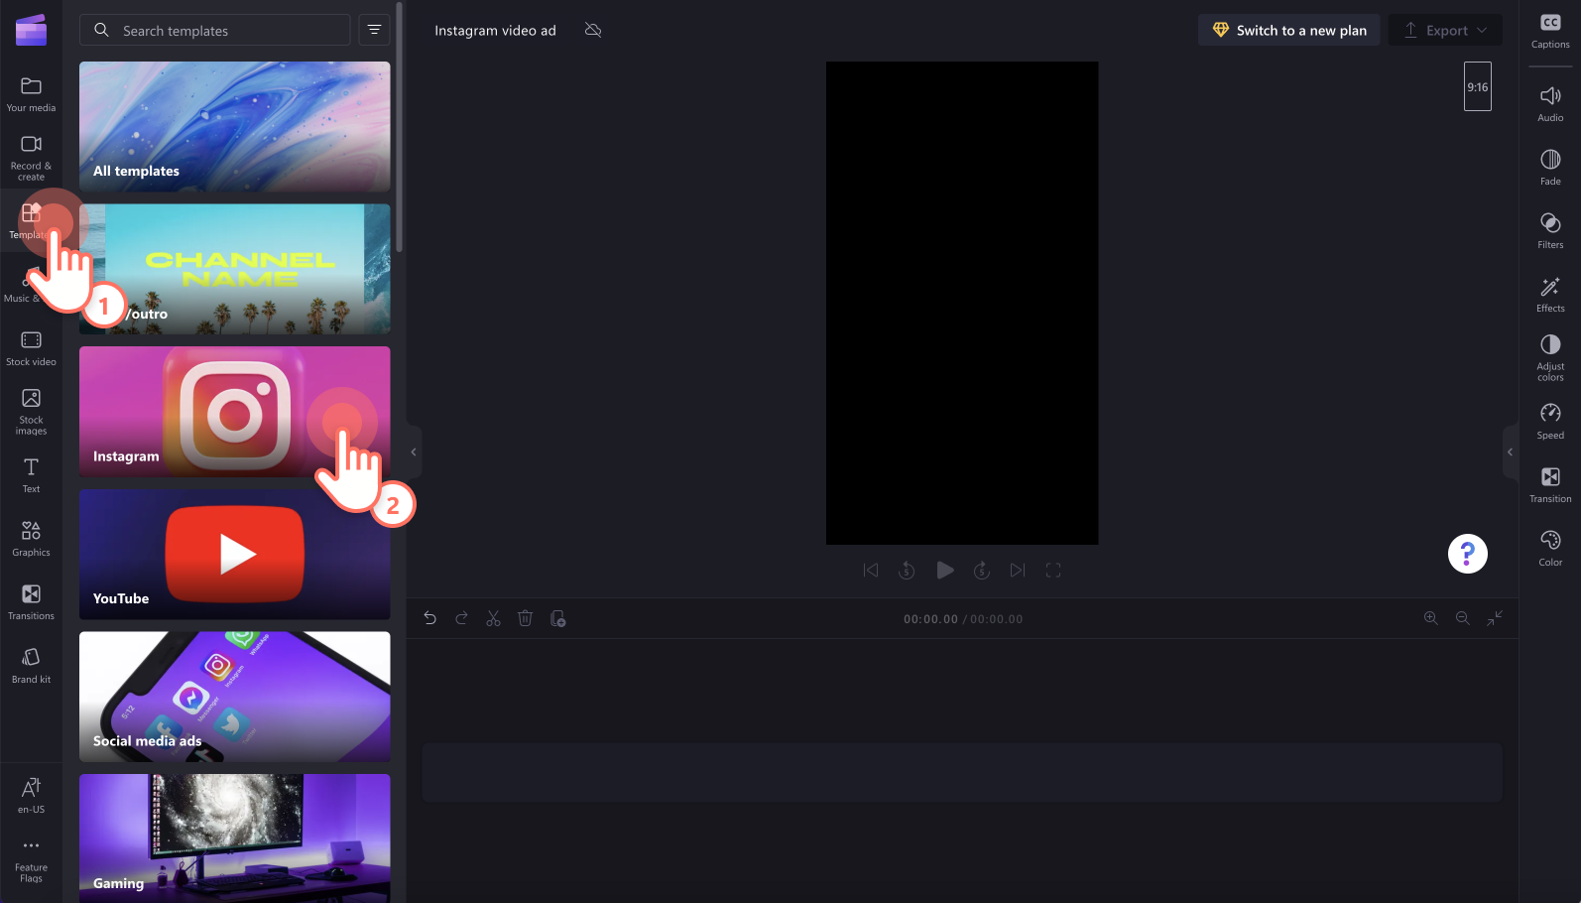This screenshot has height=903, width=1581.
Task: Open the Transitions sidebar panel
Action: (31, 602)
